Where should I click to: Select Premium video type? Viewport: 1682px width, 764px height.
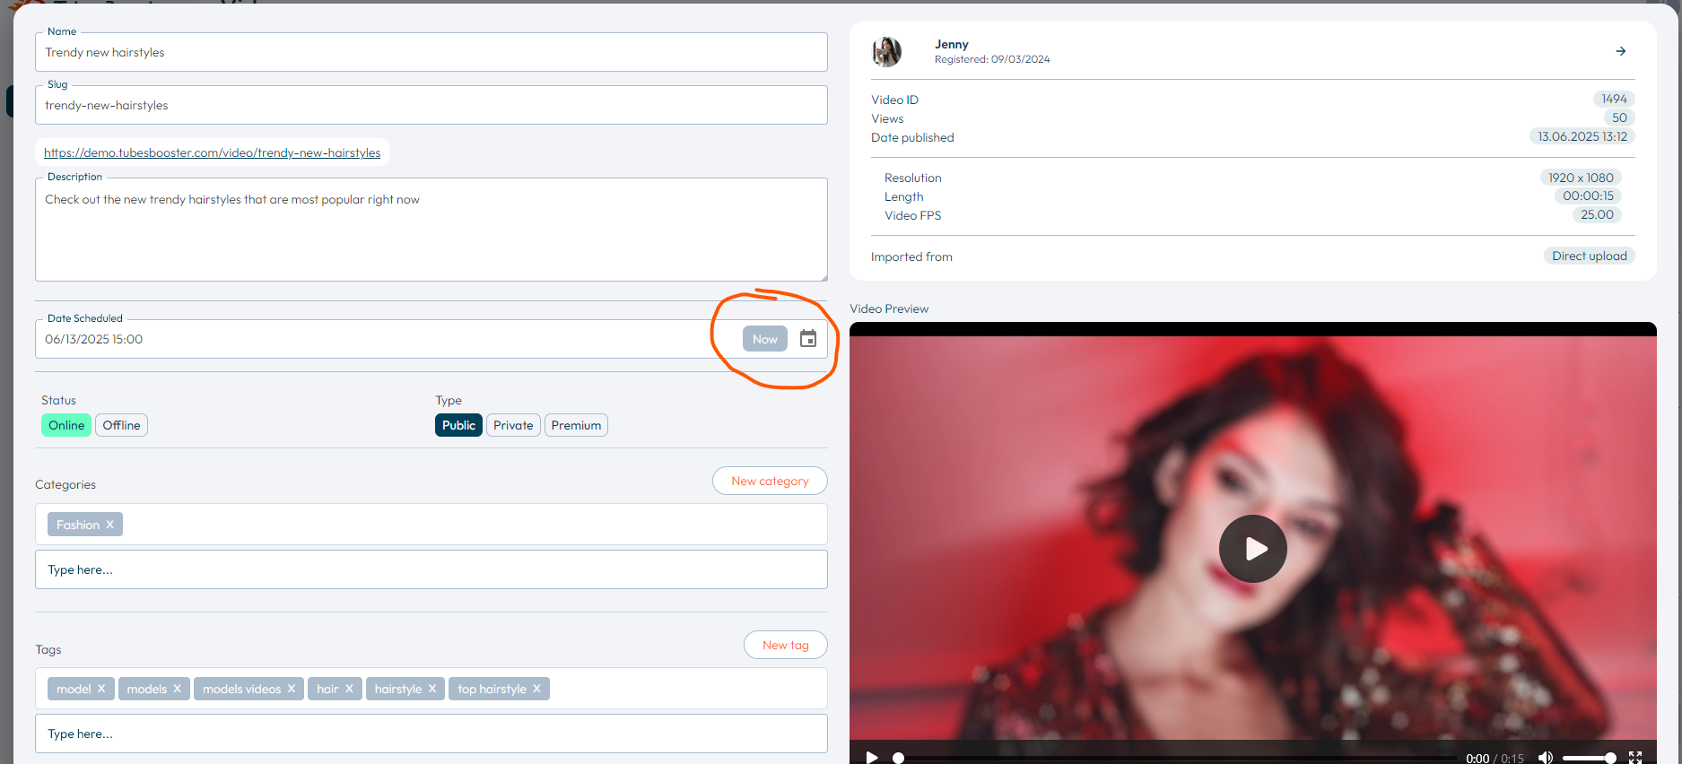(x=576, y=425)
